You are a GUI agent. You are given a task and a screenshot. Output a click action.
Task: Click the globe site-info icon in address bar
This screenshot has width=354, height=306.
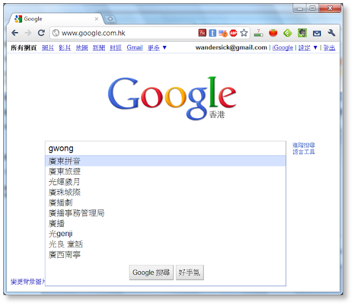pyautogui.click(x=56, y=33)
